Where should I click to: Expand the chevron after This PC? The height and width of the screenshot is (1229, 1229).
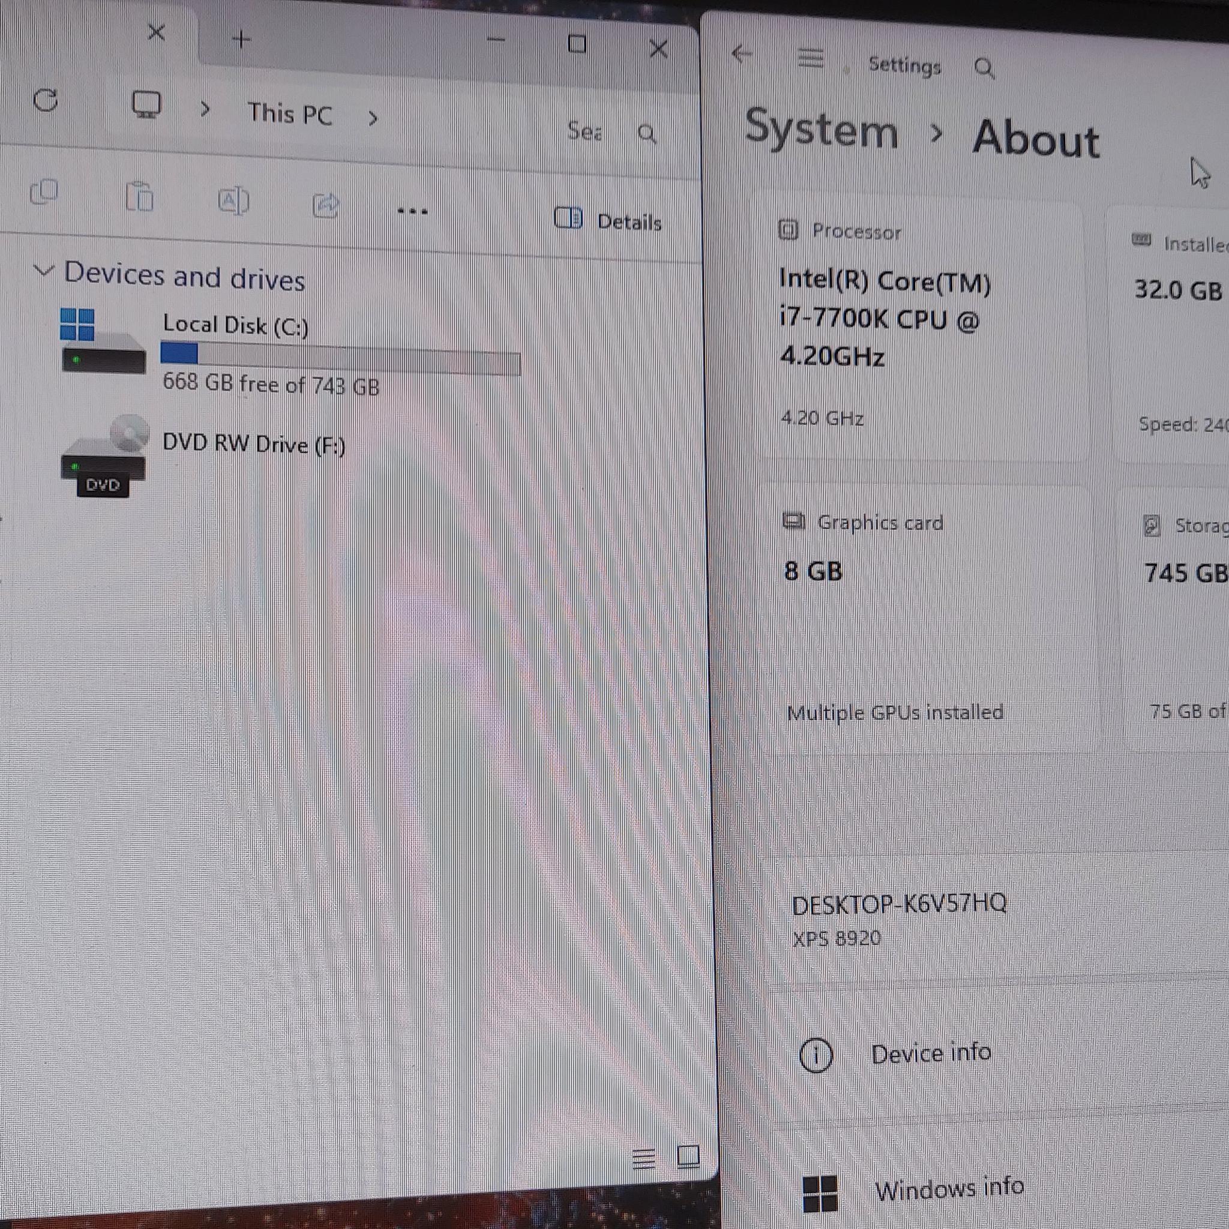pyautogui.click(x=373, y=118)
